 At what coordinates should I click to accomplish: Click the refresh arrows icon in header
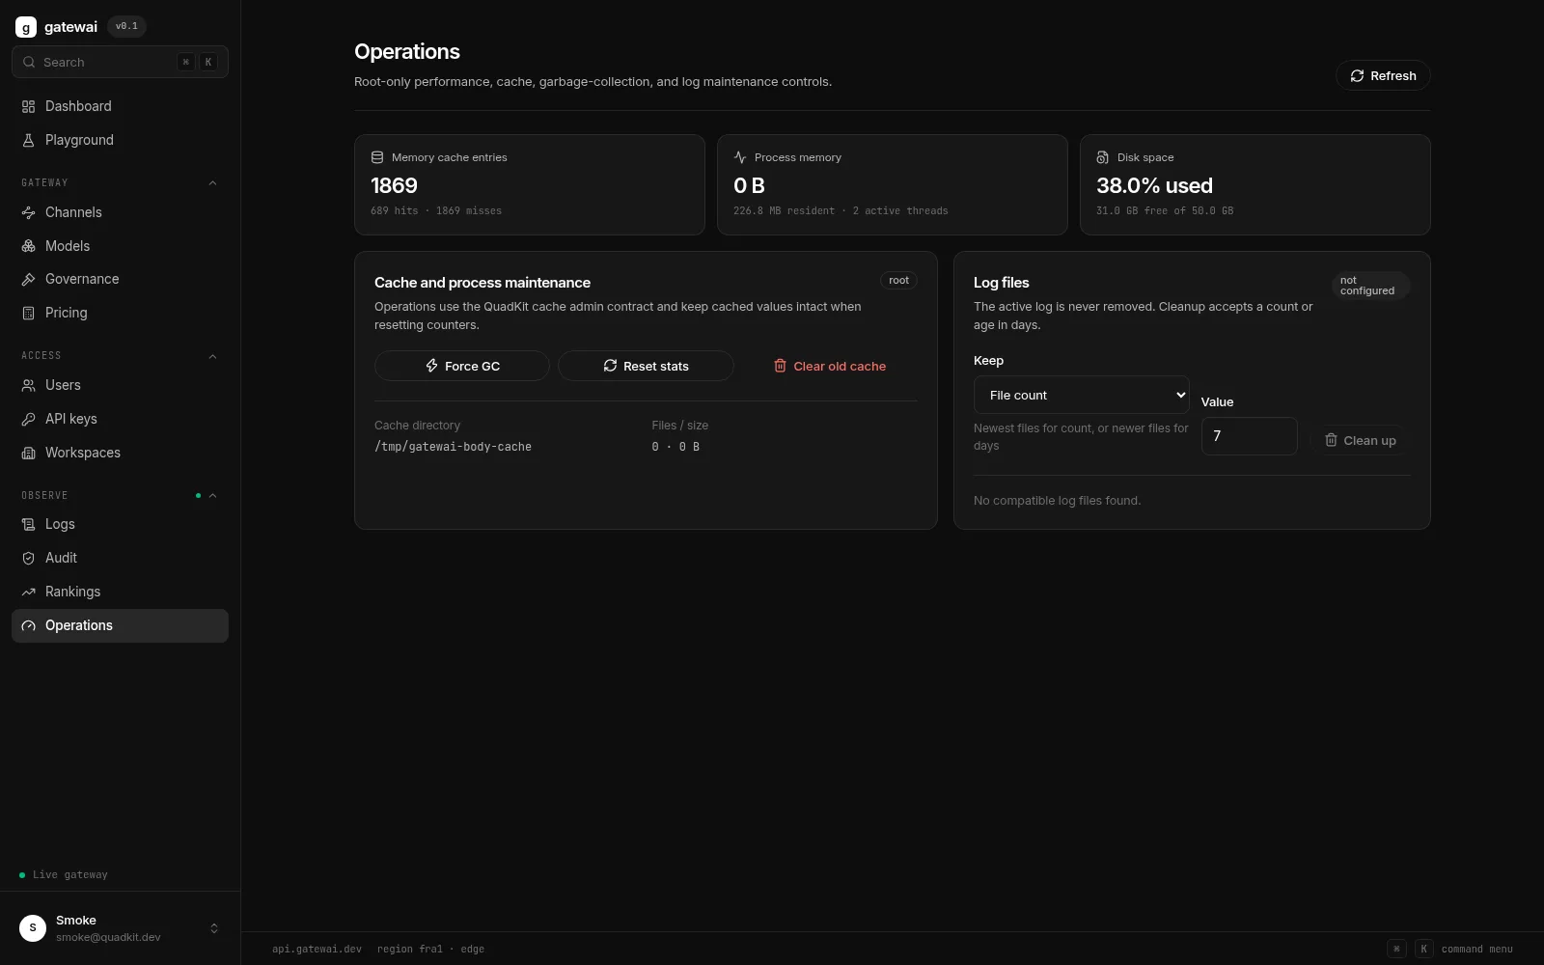pyautogui.click(x=1357, y=75)
